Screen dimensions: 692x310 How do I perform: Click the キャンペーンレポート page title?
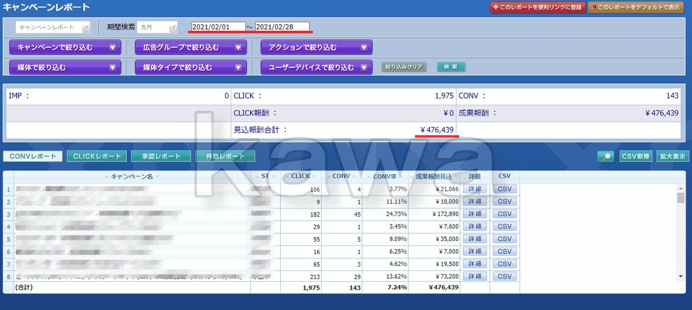click(x=46, y=7)
